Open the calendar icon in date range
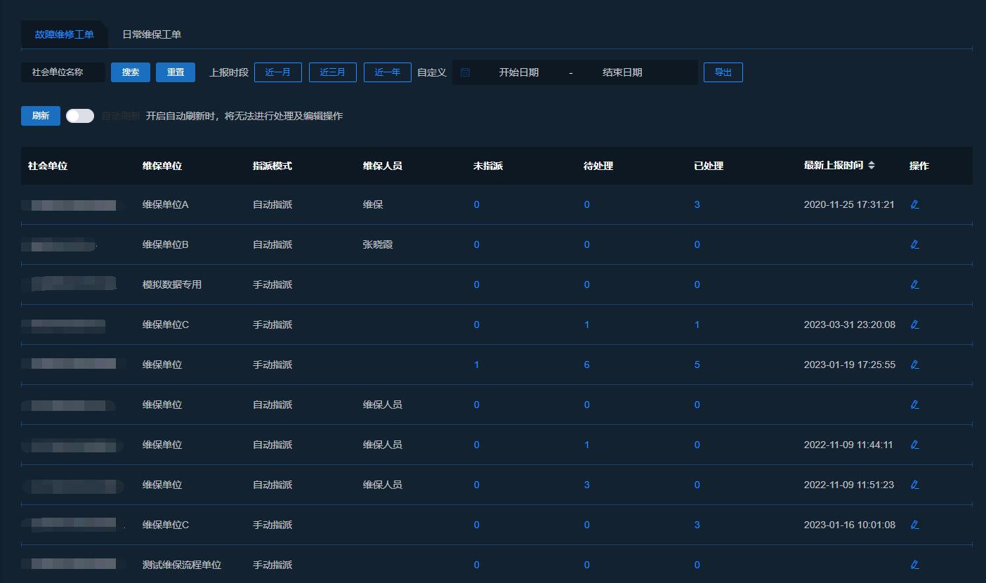 (x=465, y=72)
